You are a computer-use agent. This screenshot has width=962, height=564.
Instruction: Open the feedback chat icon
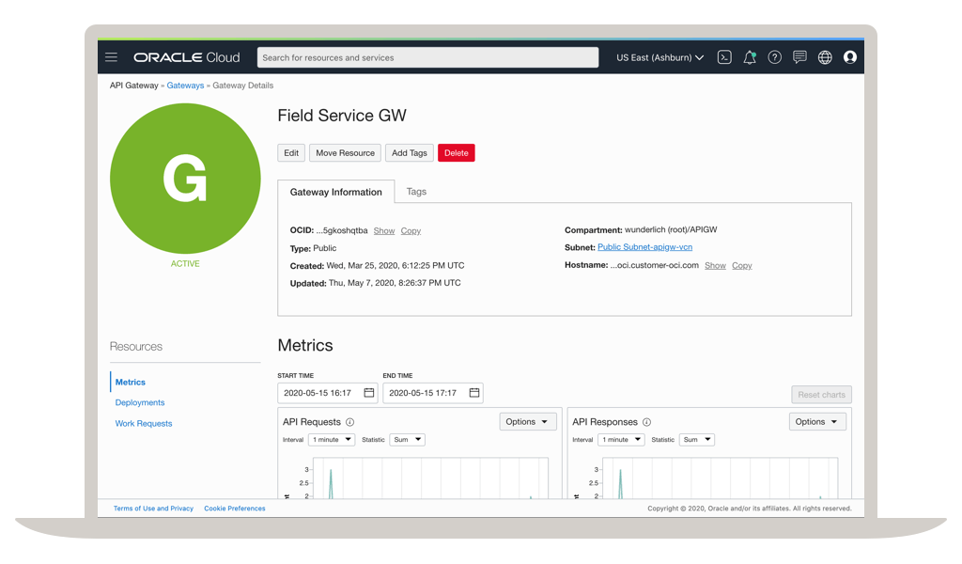tap(800, 57)
